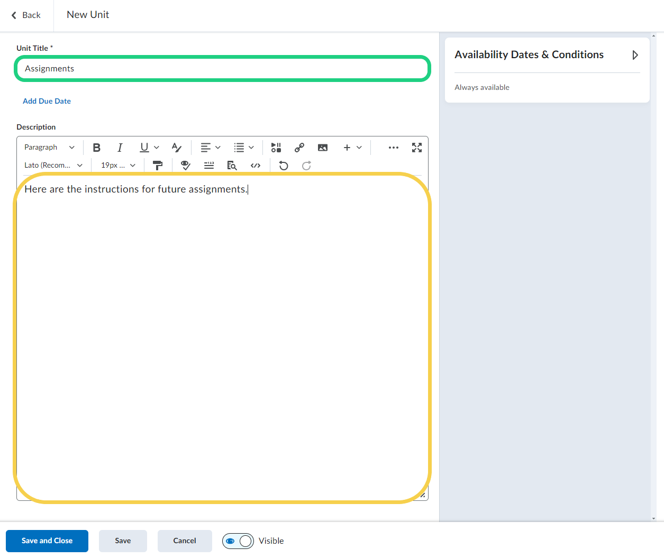
Task: Click Save and Close
Action: point(47,541)
